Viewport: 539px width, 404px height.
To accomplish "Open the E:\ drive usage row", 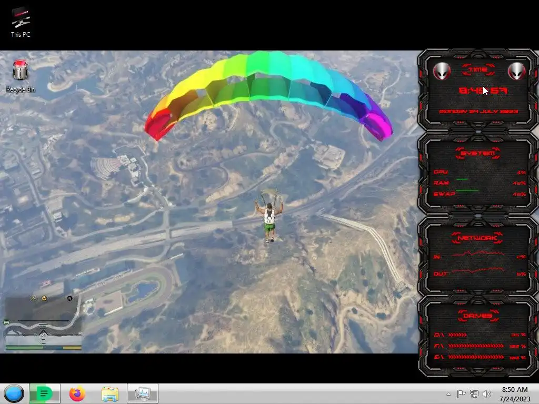I will pos(480,357).
